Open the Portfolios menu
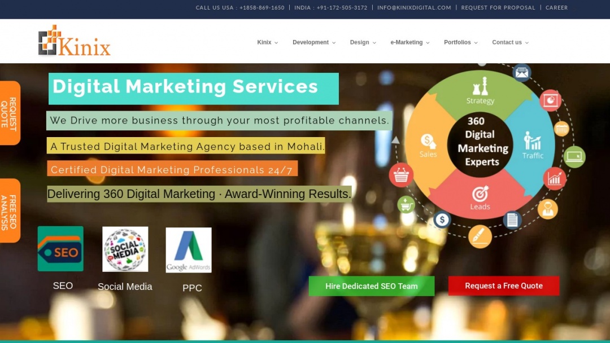The height and width of the screenshot is (343, 610). click(457, 42)
